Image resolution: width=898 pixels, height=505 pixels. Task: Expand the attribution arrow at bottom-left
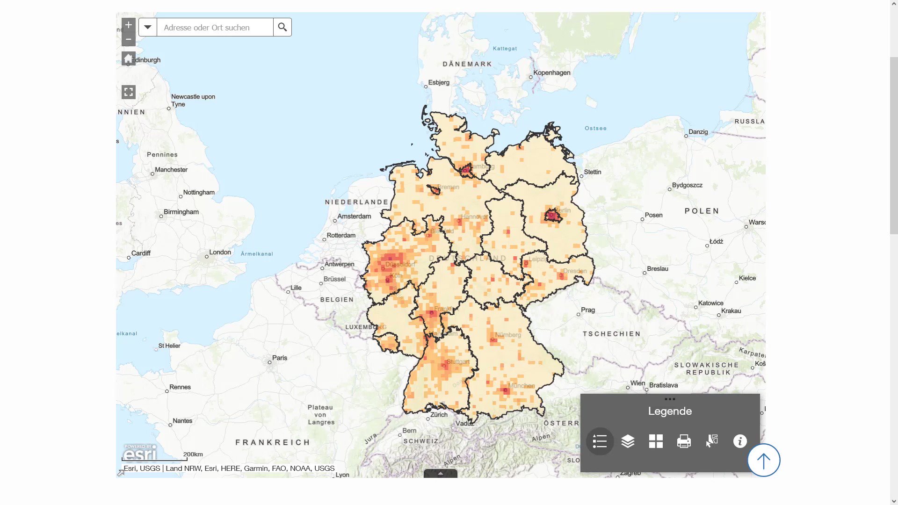[x=120, y=473]
